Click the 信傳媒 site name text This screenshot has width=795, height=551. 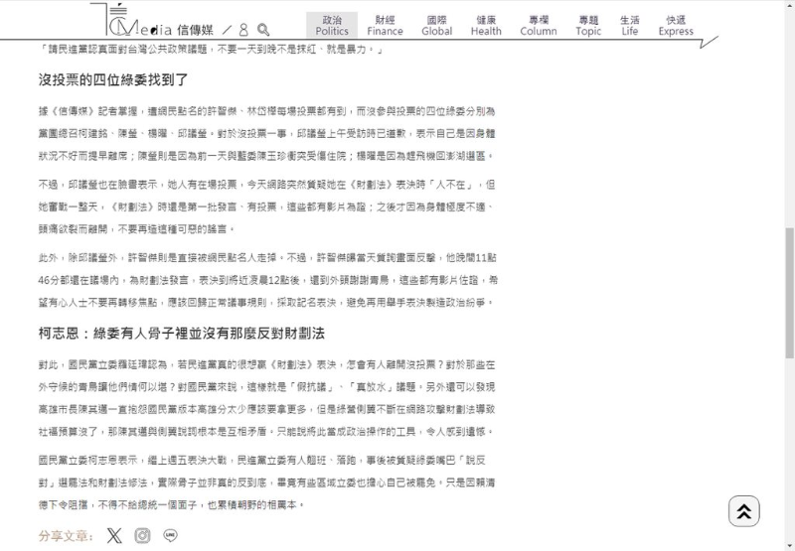(x=196, y=31)
